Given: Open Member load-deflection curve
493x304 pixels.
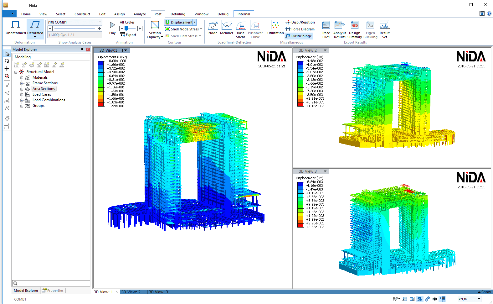Looking at the screenshot, I should tap(227, 28).
